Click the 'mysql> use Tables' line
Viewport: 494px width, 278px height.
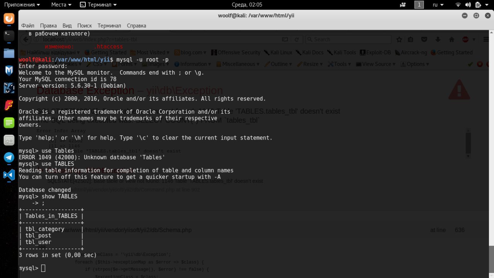pos(46,151)
